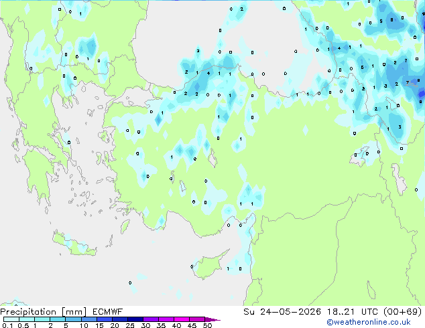Click the 45–50 mm legend color swatch

tap(197, 319)
